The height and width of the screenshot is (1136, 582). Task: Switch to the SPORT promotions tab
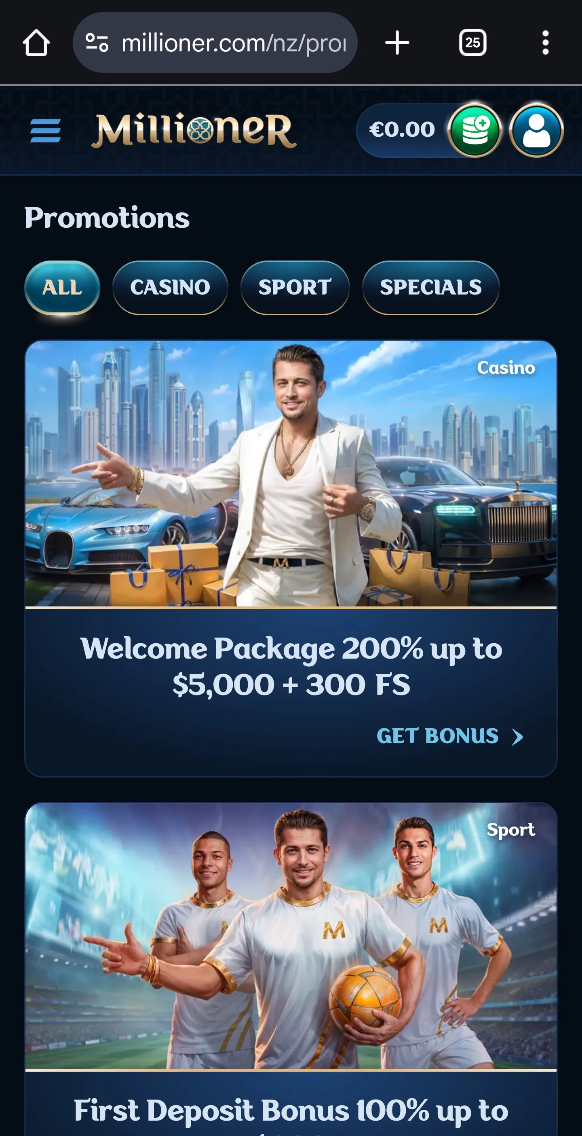[x=295, y=288]
